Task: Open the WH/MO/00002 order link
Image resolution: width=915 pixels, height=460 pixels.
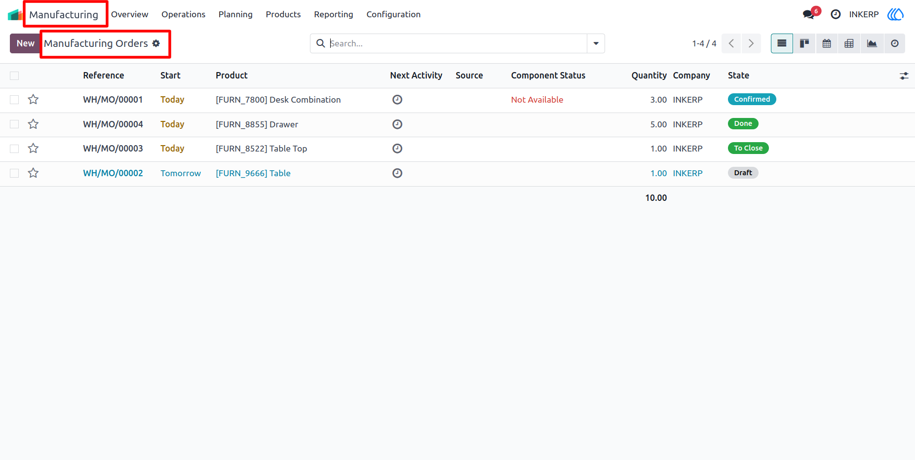Action: click(x=113, y=173)
